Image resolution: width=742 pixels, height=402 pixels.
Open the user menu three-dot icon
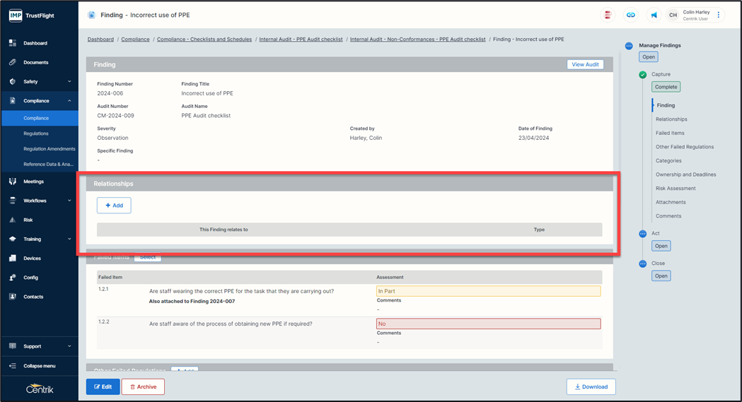click(x=719, y=15)
